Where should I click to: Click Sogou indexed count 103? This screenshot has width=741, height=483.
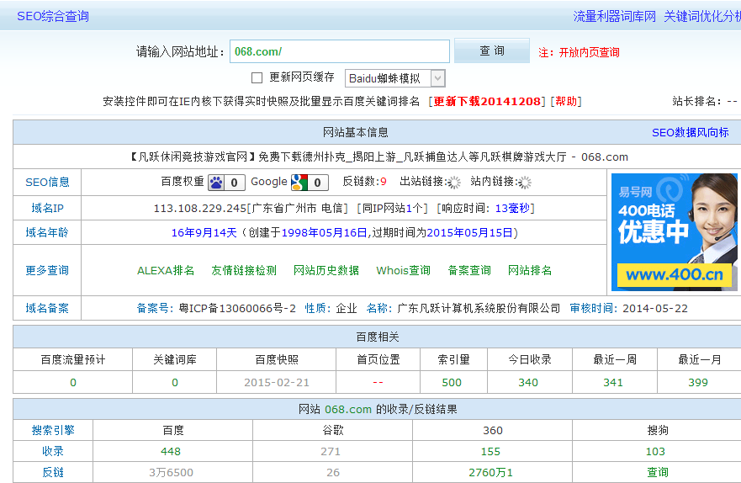click(x=655, y=452)
